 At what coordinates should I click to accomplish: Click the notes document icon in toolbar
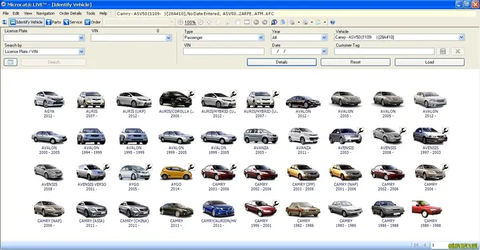(x=283, y=23)
